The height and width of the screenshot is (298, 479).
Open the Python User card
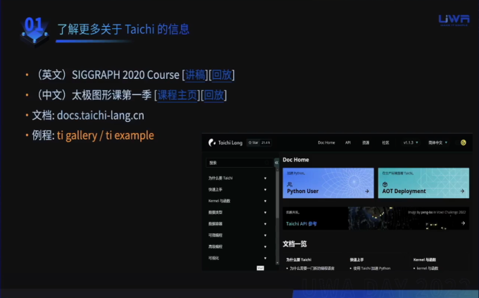point(328,182)
